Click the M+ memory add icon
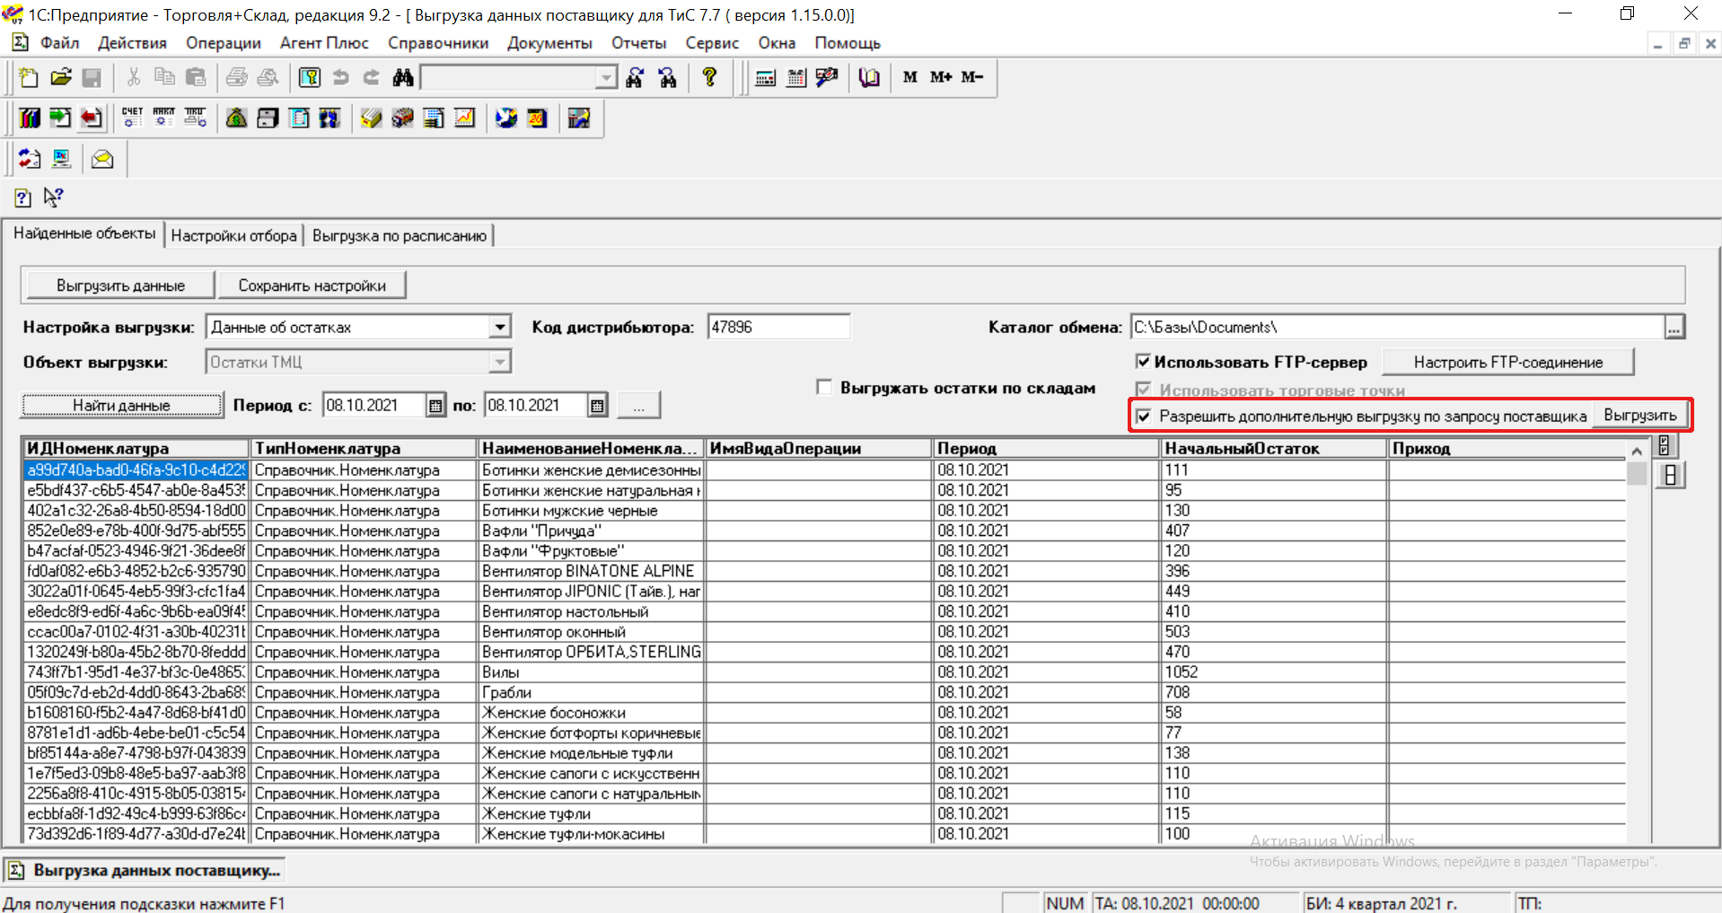The image size is (1722, 913). [x=940, y=78]
